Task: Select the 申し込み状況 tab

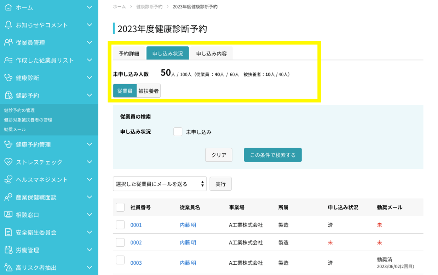Action: pyautogui.click(x=168, y=53)
